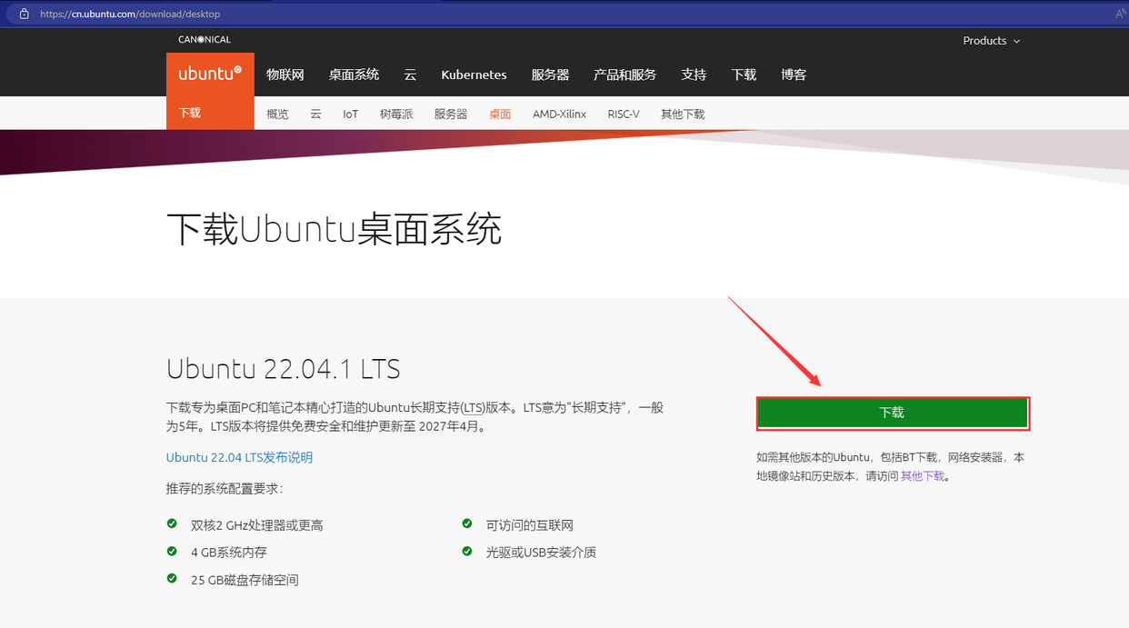Switch to the IoT sub-tab
This screenshot has width=1129, height=628.
pos(350,115)
